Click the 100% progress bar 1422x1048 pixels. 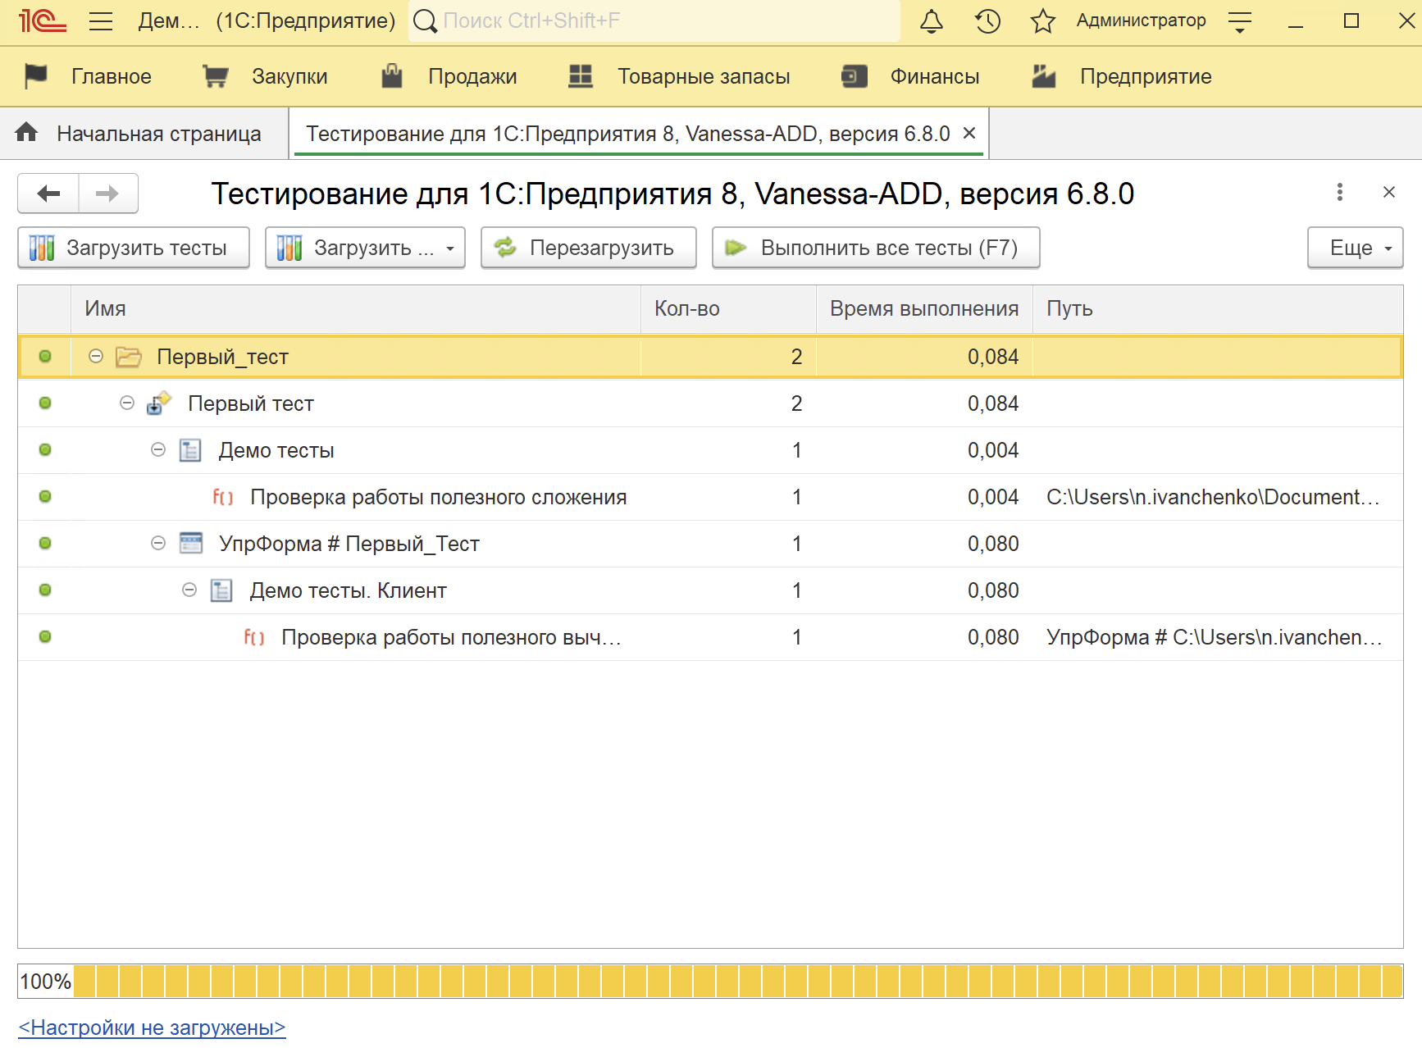click(710, 981)
